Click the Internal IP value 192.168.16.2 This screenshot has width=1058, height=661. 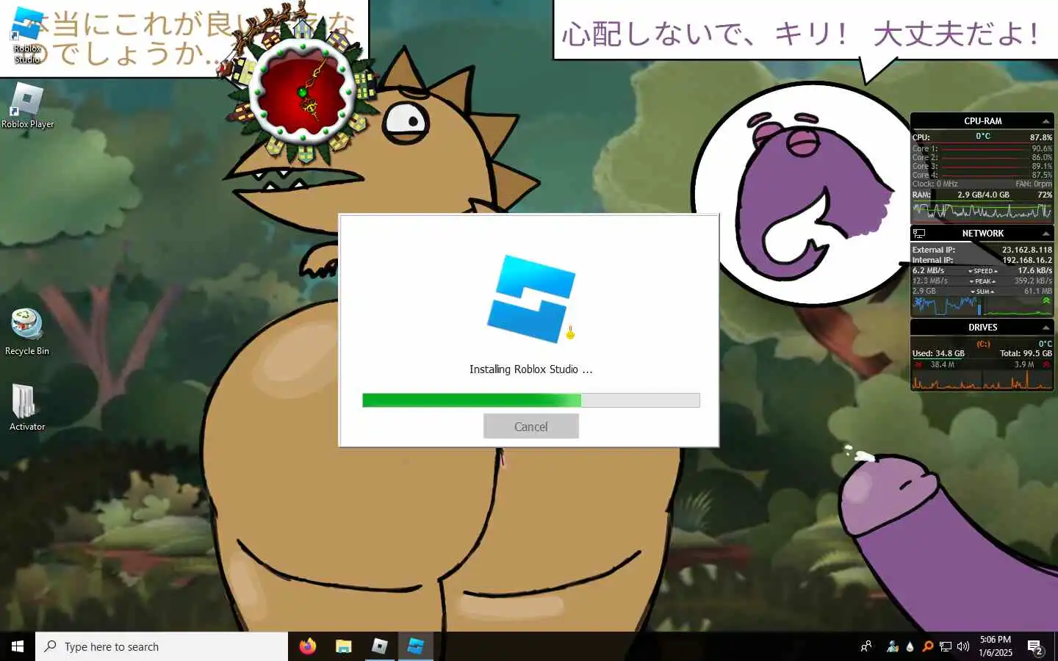[1027, 260]
